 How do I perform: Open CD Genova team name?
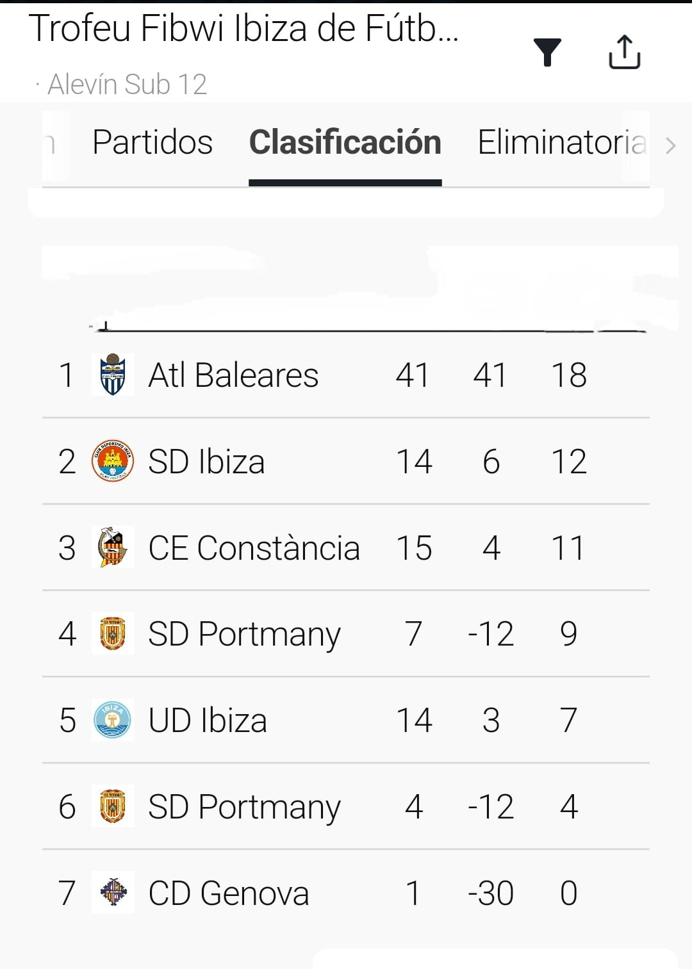[x=229, y=893]
